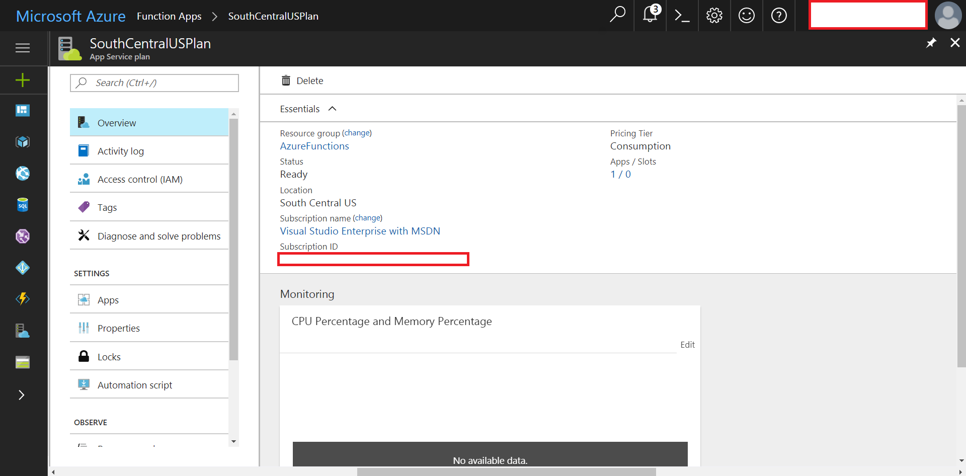The image size is (966, 476).
Task: Close the SouthCentralUSPlan blade
Action: click(955, 43)
